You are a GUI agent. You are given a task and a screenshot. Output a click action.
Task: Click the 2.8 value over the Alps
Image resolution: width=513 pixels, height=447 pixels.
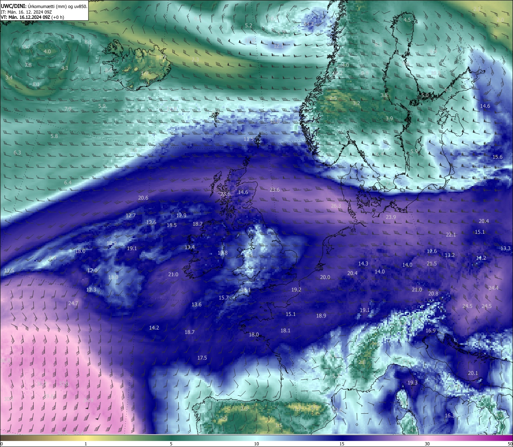[x=362, y=362]
